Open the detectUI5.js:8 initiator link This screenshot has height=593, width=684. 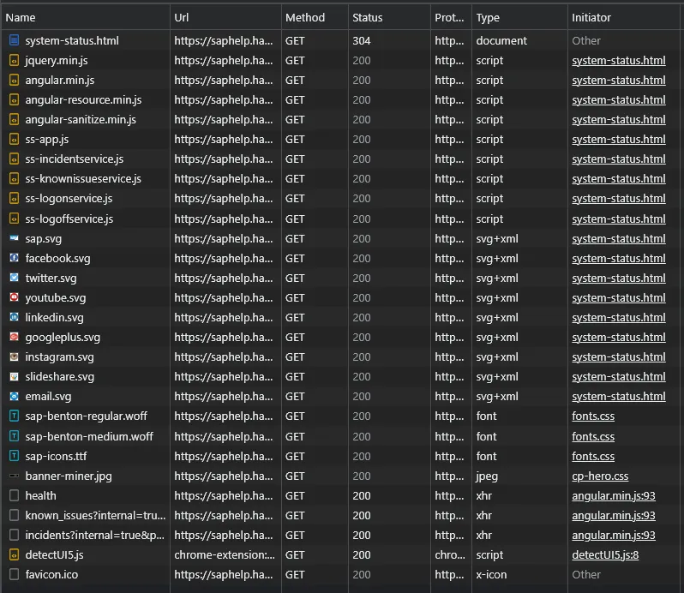605,554
